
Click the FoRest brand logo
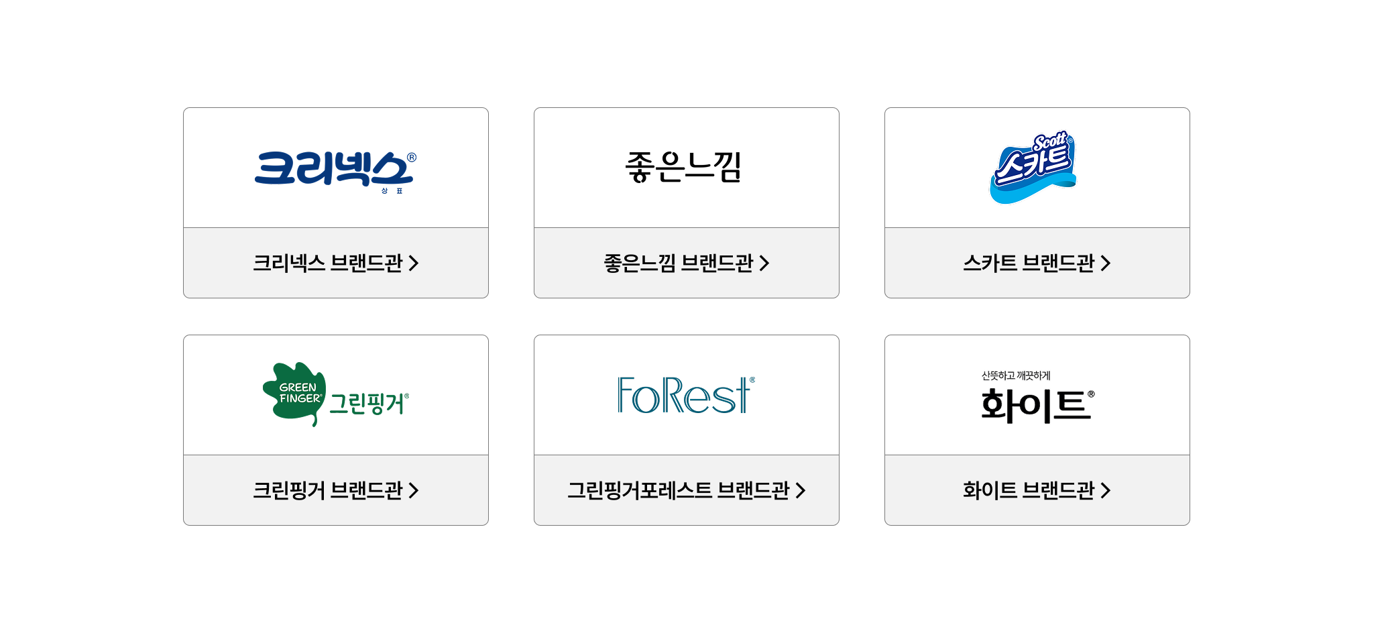pyautogui.click(x=685, y=395)
